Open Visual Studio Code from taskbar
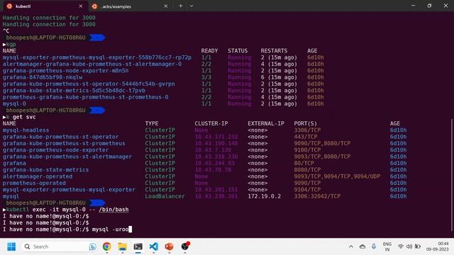Screen dimensions: 454x255 [154, 246]
